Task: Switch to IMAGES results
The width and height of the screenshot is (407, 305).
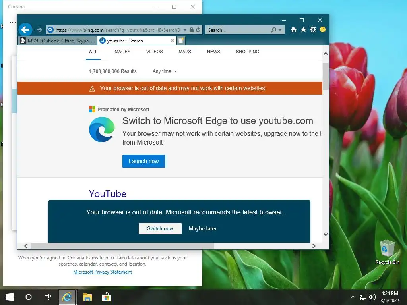Action: click(122, 52)
